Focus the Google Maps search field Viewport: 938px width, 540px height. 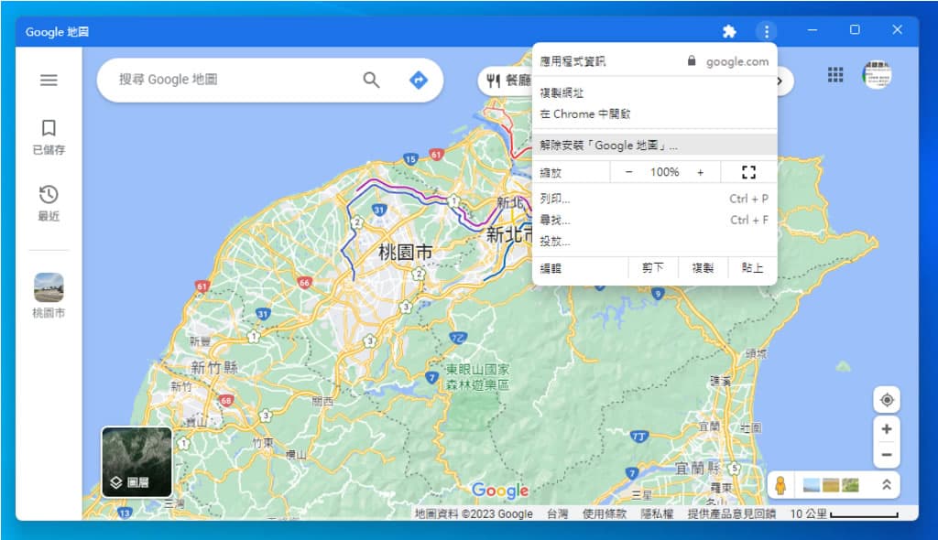click(236, 80)
